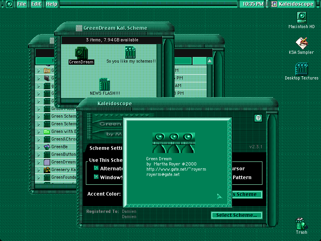Click the "Accent Color:" label

point(104,194)
